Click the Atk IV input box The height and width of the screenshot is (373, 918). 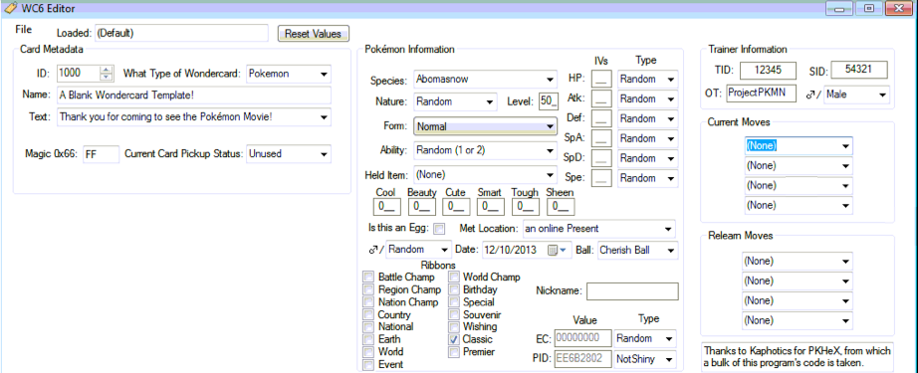(x=601, y=98)
